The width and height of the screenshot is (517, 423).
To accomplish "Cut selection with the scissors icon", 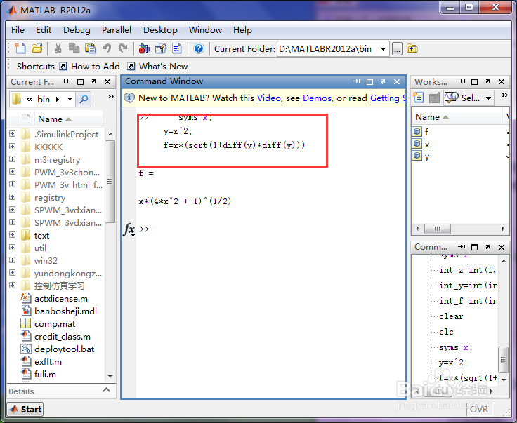I will pos(58,48).
